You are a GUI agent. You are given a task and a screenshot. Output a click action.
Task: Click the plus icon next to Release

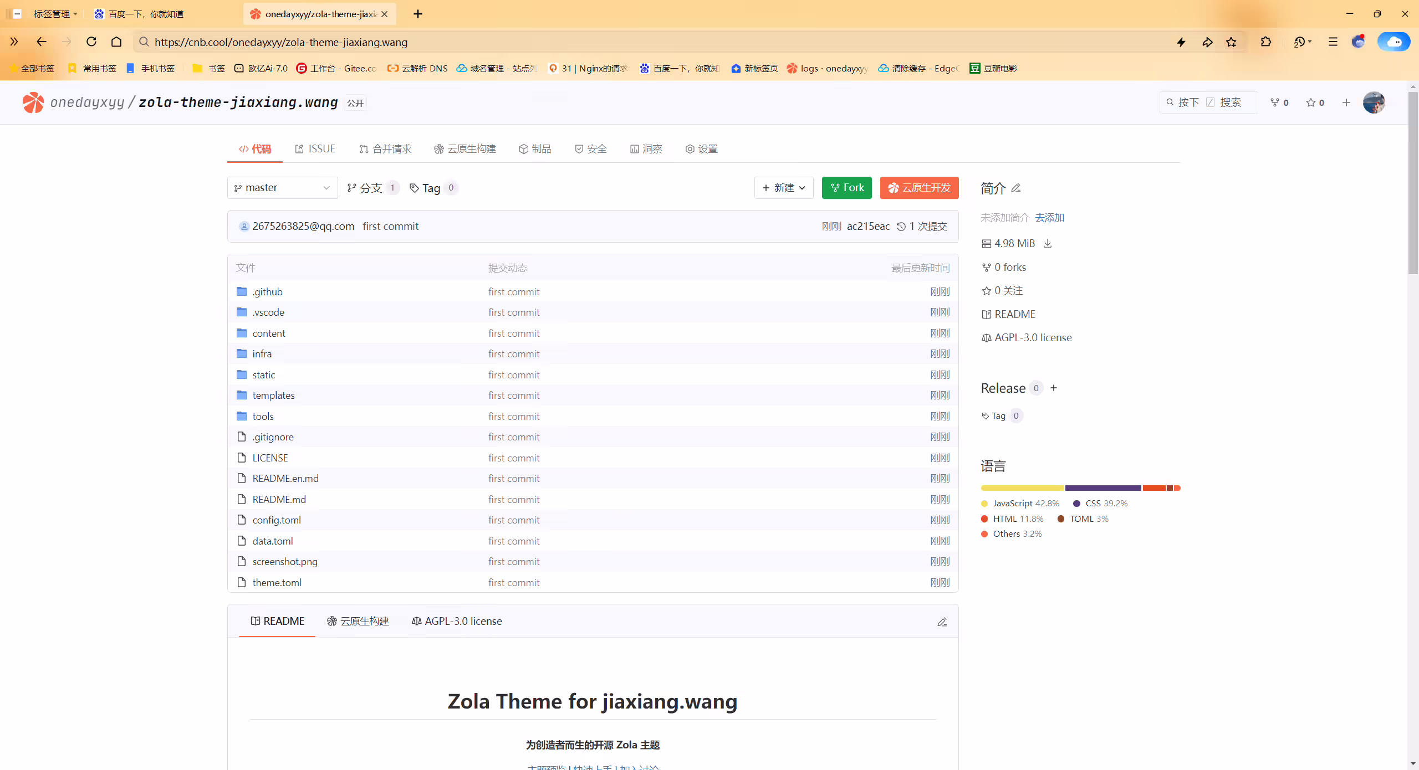pos(1054,388)
